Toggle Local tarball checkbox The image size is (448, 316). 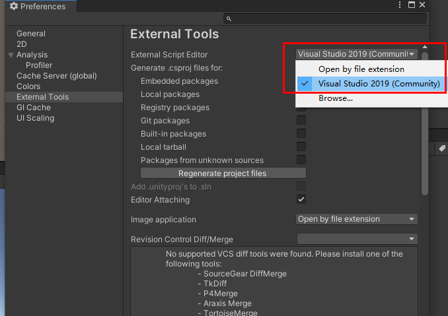click(301, 146)
